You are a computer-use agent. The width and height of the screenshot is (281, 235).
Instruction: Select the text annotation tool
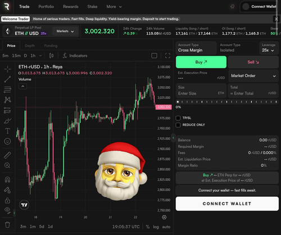click(x=7, y=131)
